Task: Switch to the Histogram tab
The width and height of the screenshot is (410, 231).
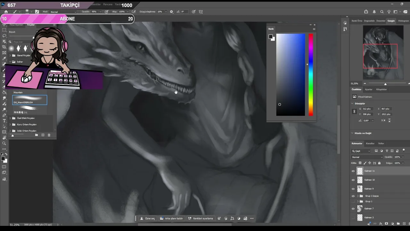Action: 403,21
